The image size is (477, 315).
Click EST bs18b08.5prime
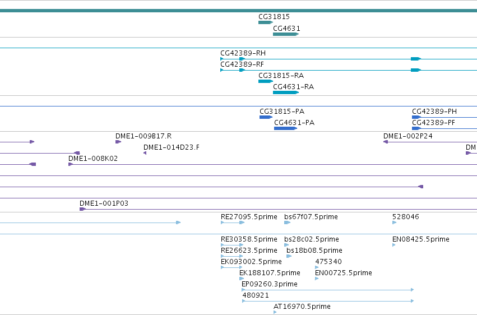pos(314,251)
